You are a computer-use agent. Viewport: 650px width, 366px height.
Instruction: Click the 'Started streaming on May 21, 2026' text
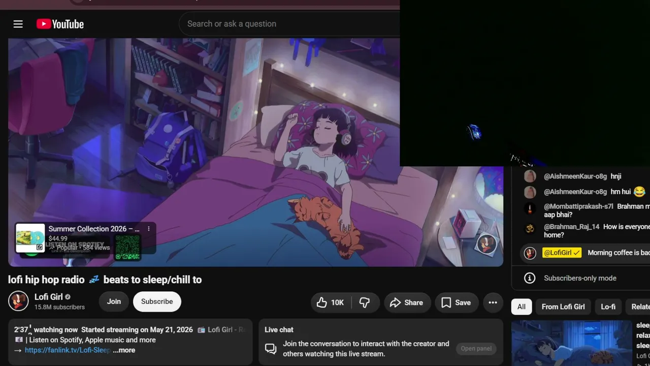137,330
